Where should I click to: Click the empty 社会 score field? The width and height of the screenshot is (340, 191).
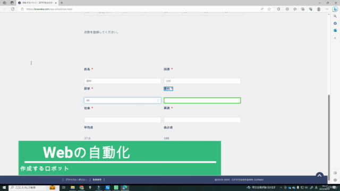[x=123, y=120]
